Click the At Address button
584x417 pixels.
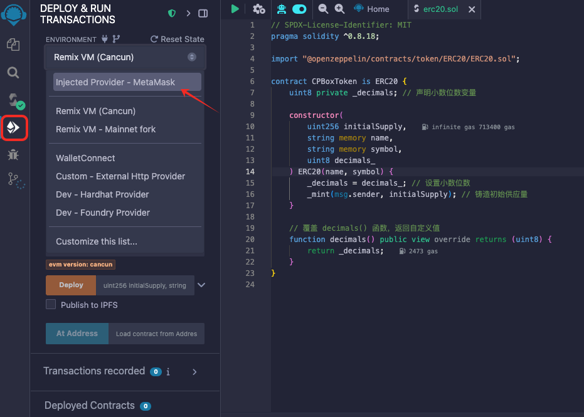coord(77,334)
